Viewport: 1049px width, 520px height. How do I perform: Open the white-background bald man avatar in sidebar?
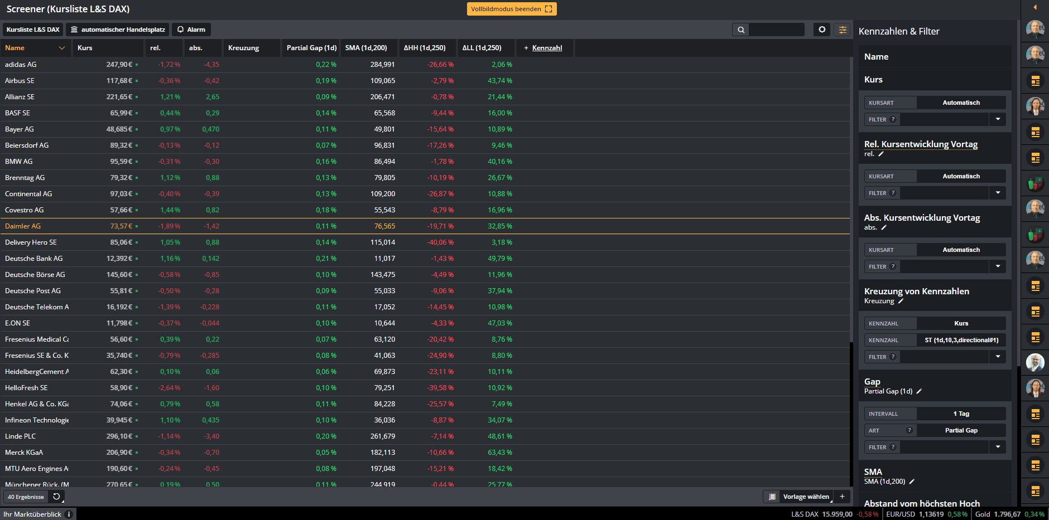pyautogui.click(x=1035, y=363)
